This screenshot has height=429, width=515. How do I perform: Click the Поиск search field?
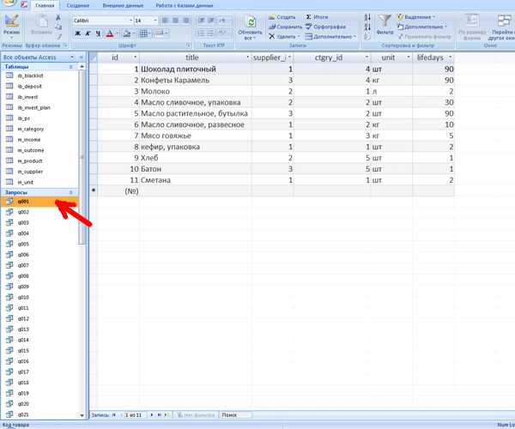click(x=239, y=414)
